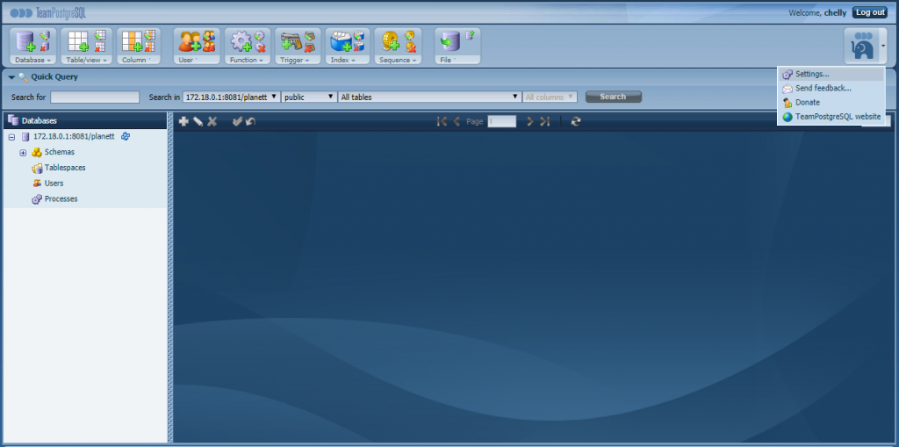Click the small drop table icon
This screenshot has width=899, height=447.
pos(100,47)
